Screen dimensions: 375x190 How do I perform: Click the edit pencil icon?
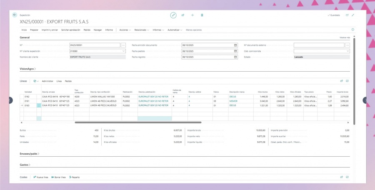pos(173,15)
